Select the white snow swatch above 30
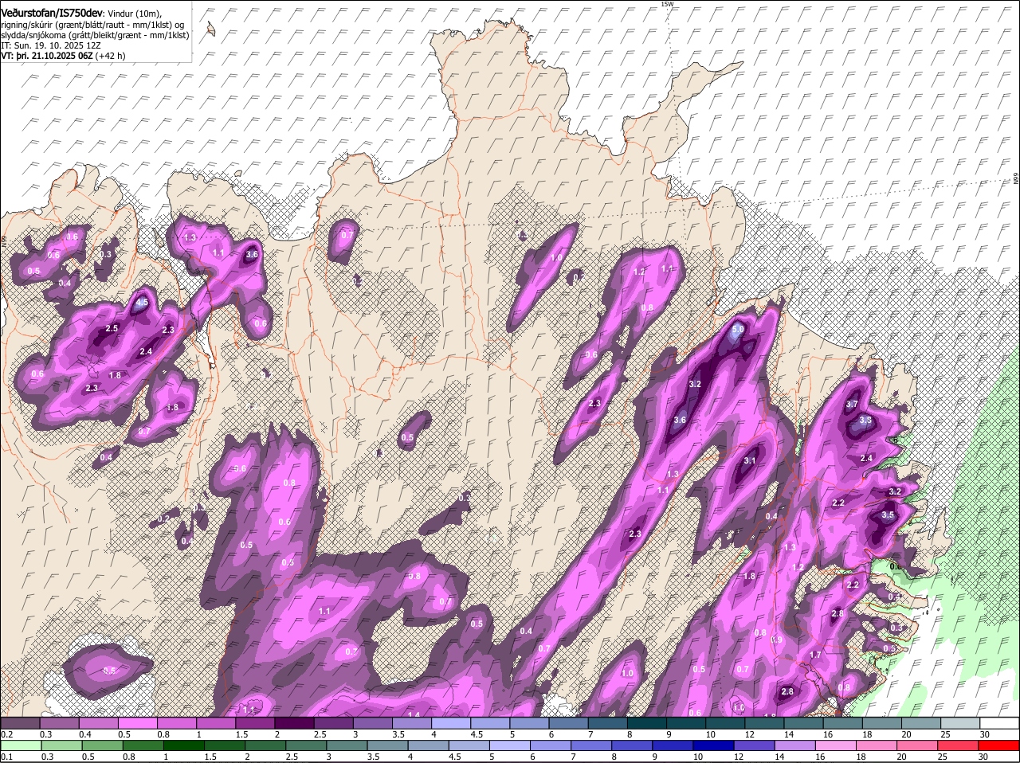The width and height of the screenshot is (1020, 763). click(x=999, y=723)
